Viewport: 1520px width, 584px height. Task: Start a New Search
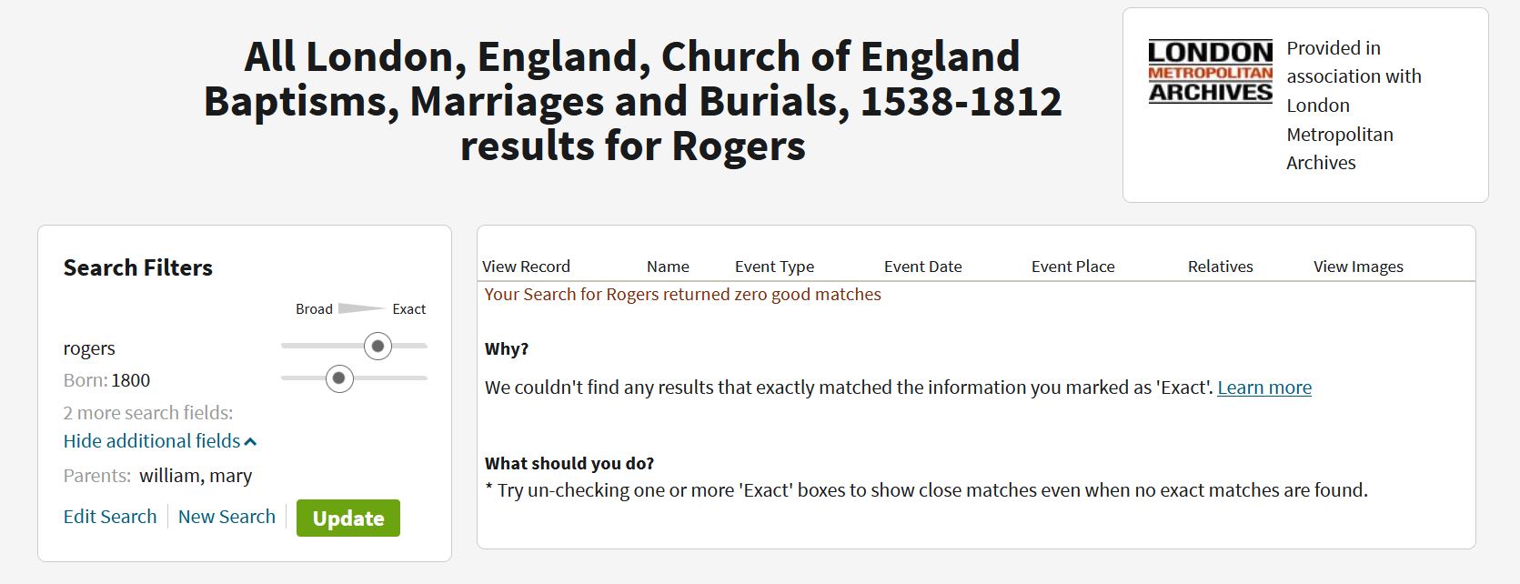click(226, 517)
